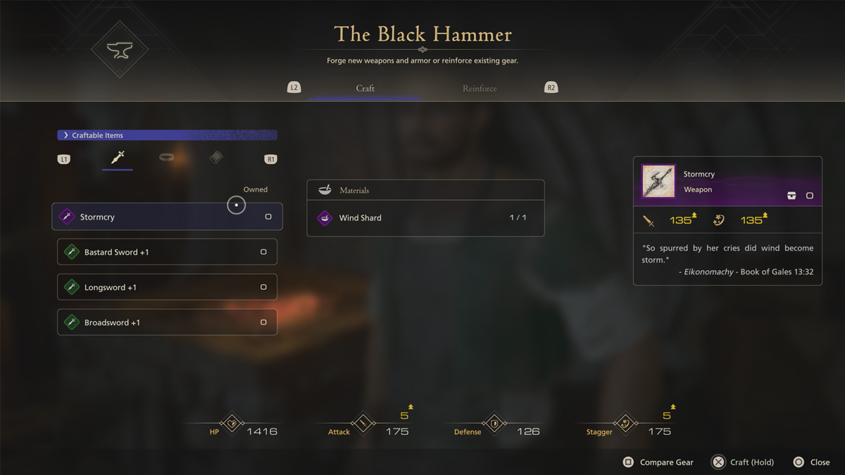Click the Wind Shard material icon
This screenshot has height=475, width=845.
click(325, 218)
